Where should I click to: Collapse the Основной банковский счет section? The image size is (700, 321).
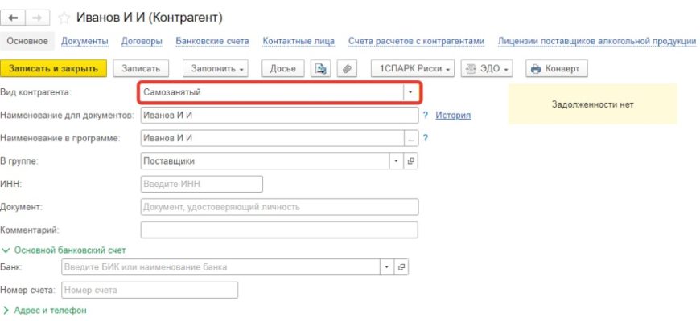[64, 250]
